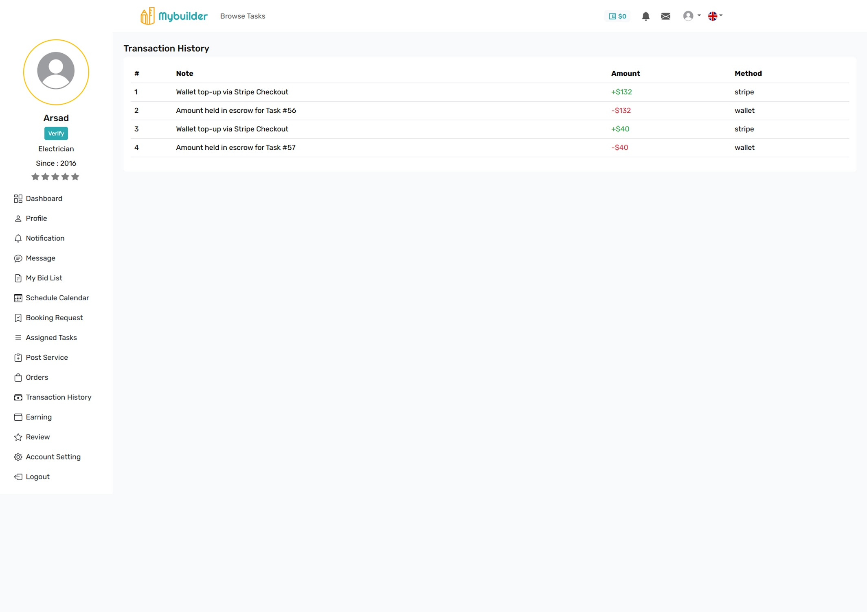Click the Dashboard grid icon in sidebar
Image resolution: width=867 pixels, height=612 pixels.
tap(18, 199)
